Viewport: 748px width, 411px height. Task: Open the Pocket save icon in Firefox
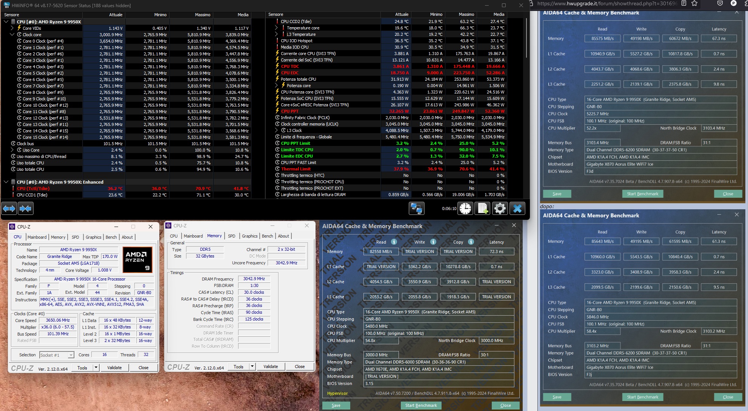[x=720, y=3]
